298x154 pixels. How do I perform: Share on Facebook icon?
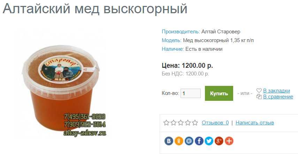tap(199, 141)
